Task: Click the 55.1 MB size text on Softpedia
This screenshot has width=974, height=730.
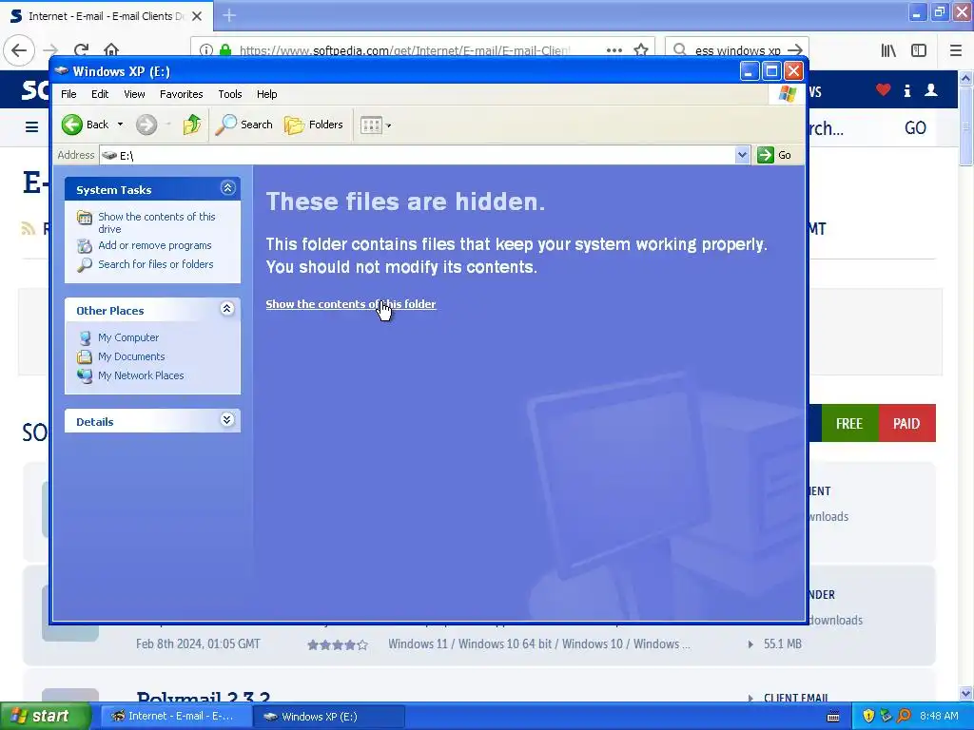Action: 782,644
